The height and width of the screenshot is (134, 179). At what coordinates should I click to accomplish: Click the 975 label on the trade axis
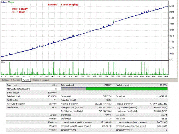[113, 76]
